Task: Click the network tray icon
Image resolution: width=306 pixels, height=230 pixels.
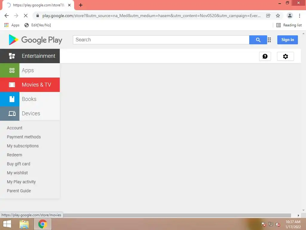Action: pyautogui.click(x=271, y=224)
